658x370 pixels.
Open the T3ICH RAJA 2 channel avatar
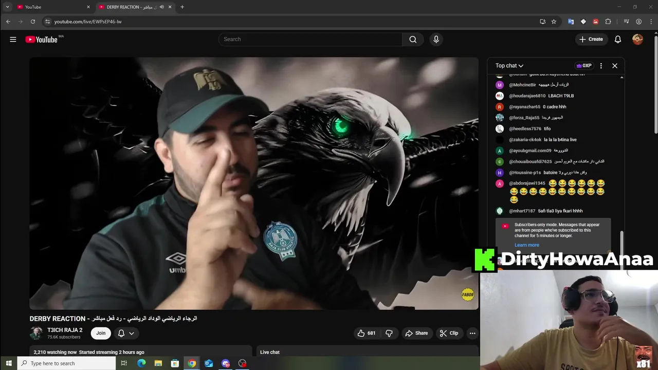pyautogui.click(x=36, y=333)
